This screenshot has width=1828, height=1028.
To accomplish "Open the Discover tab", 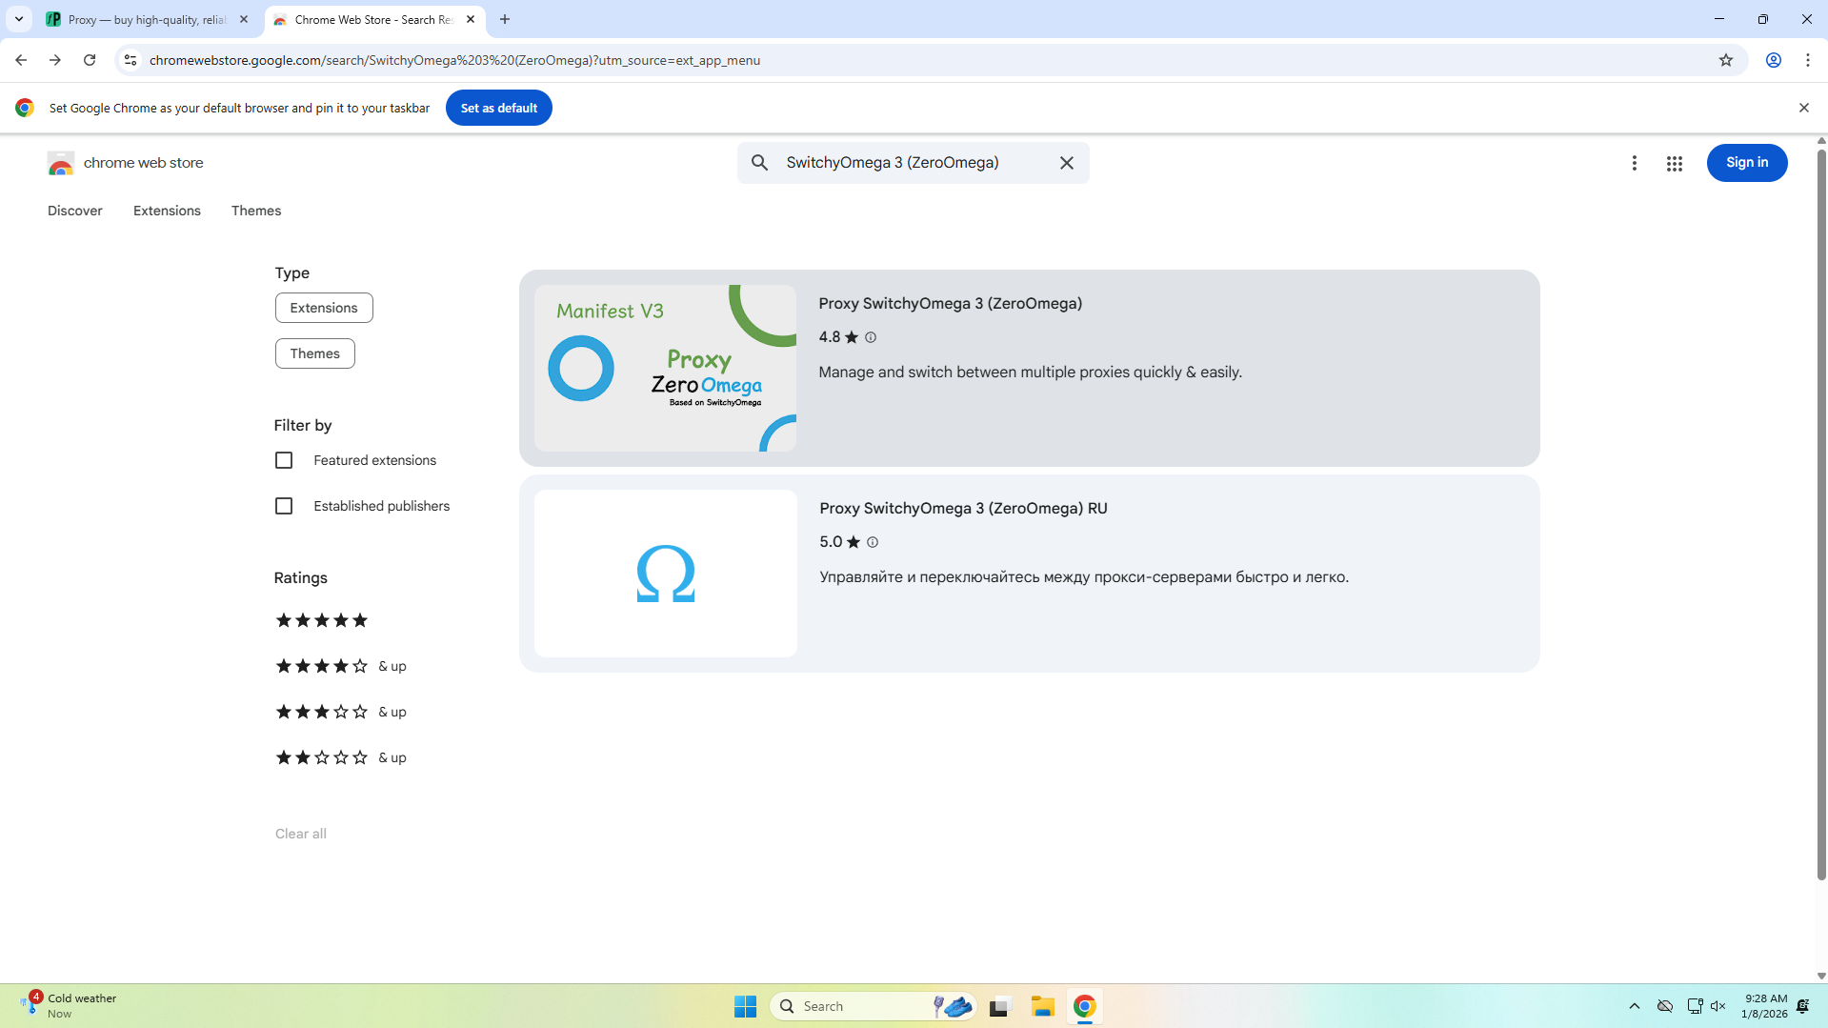I will point(75,211).
